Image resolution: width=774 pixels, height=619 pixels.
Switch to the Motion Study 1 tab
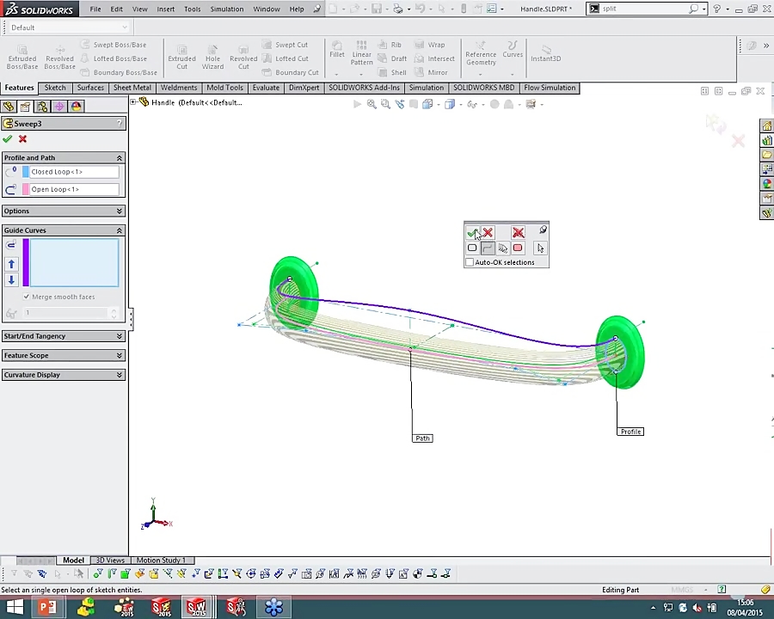coord(160,560)
